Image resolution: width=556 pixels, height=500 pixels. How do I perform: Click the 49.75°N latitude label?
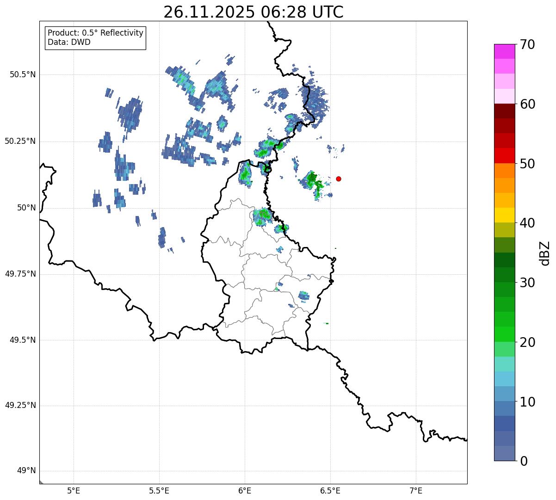(x=20, y=274)
